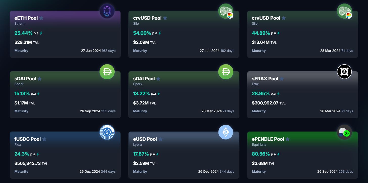Viewport: 368px width, 183px height.
Task: Star the crvUSD Pool maturing 27 Jun 2024
Action: (165, 18)
